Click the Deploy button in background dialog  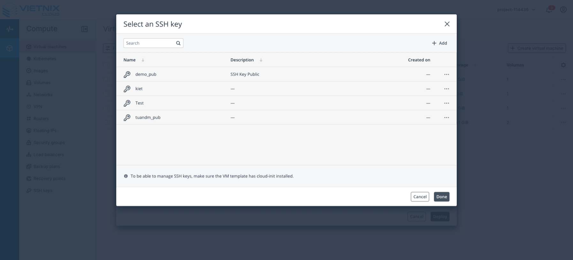pyautogui.click(x=440, y=217)
